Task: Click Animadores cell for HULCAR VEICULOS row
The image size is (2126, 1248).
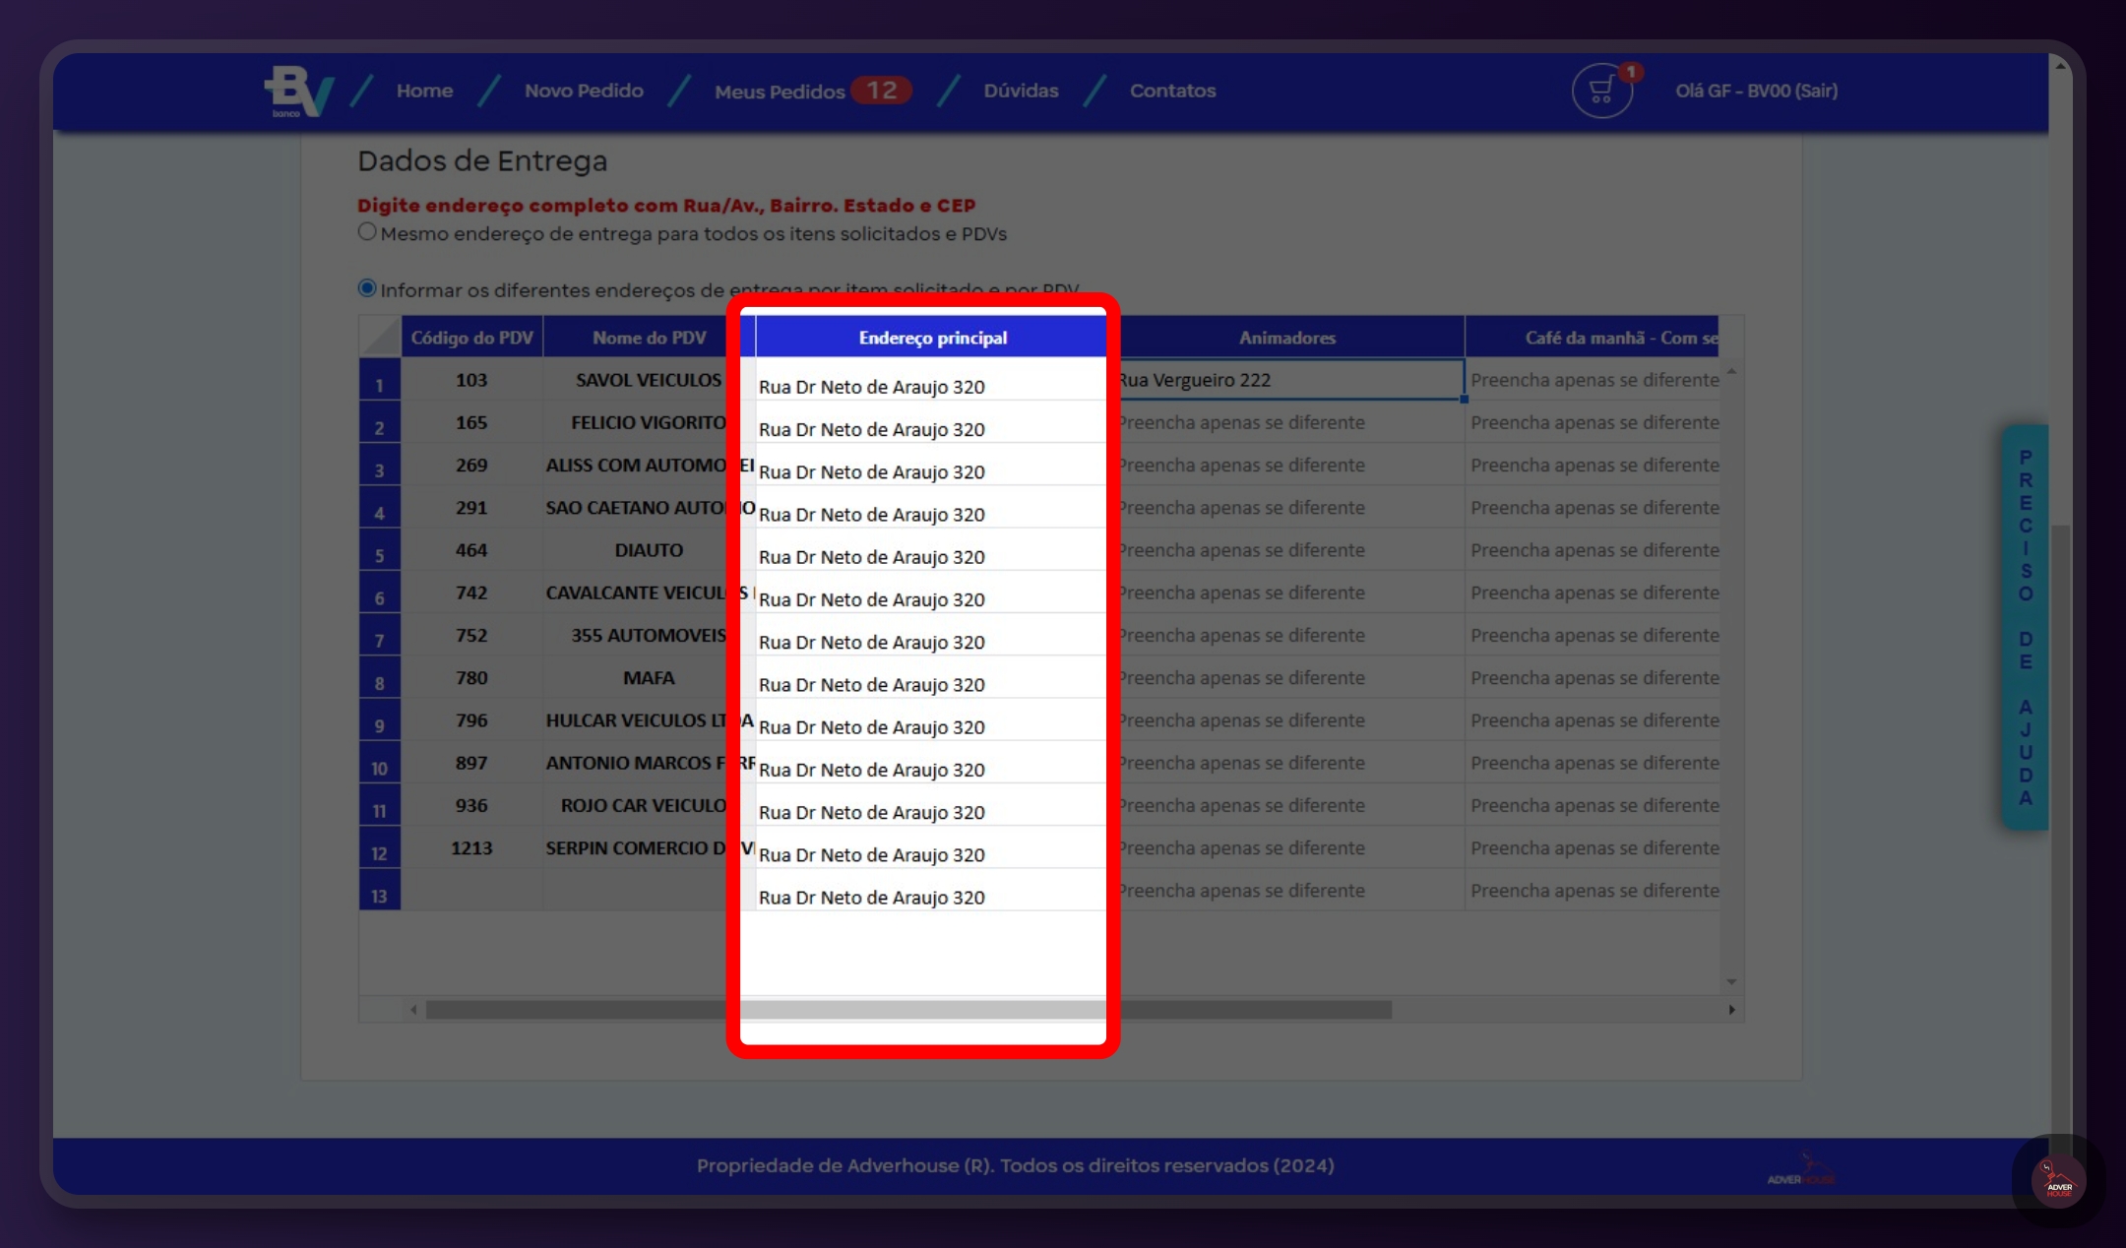Action: click(x=1287, y=720)
